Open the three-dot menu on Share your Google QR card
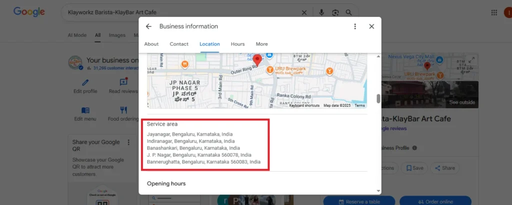The height and width of the screenshot is (205, 512). [128, 143]
